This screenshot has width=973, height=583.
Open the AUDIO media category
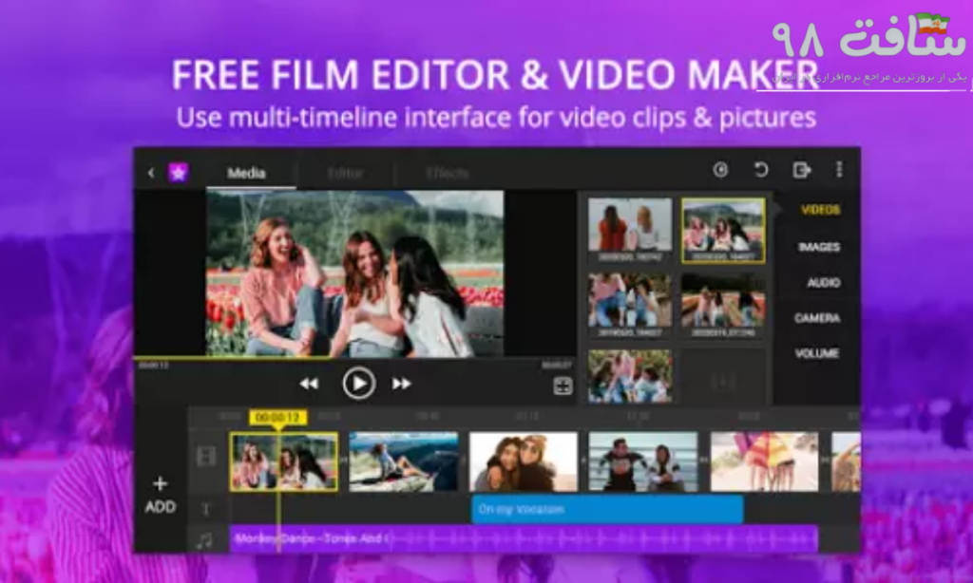[x=823, y=283]
